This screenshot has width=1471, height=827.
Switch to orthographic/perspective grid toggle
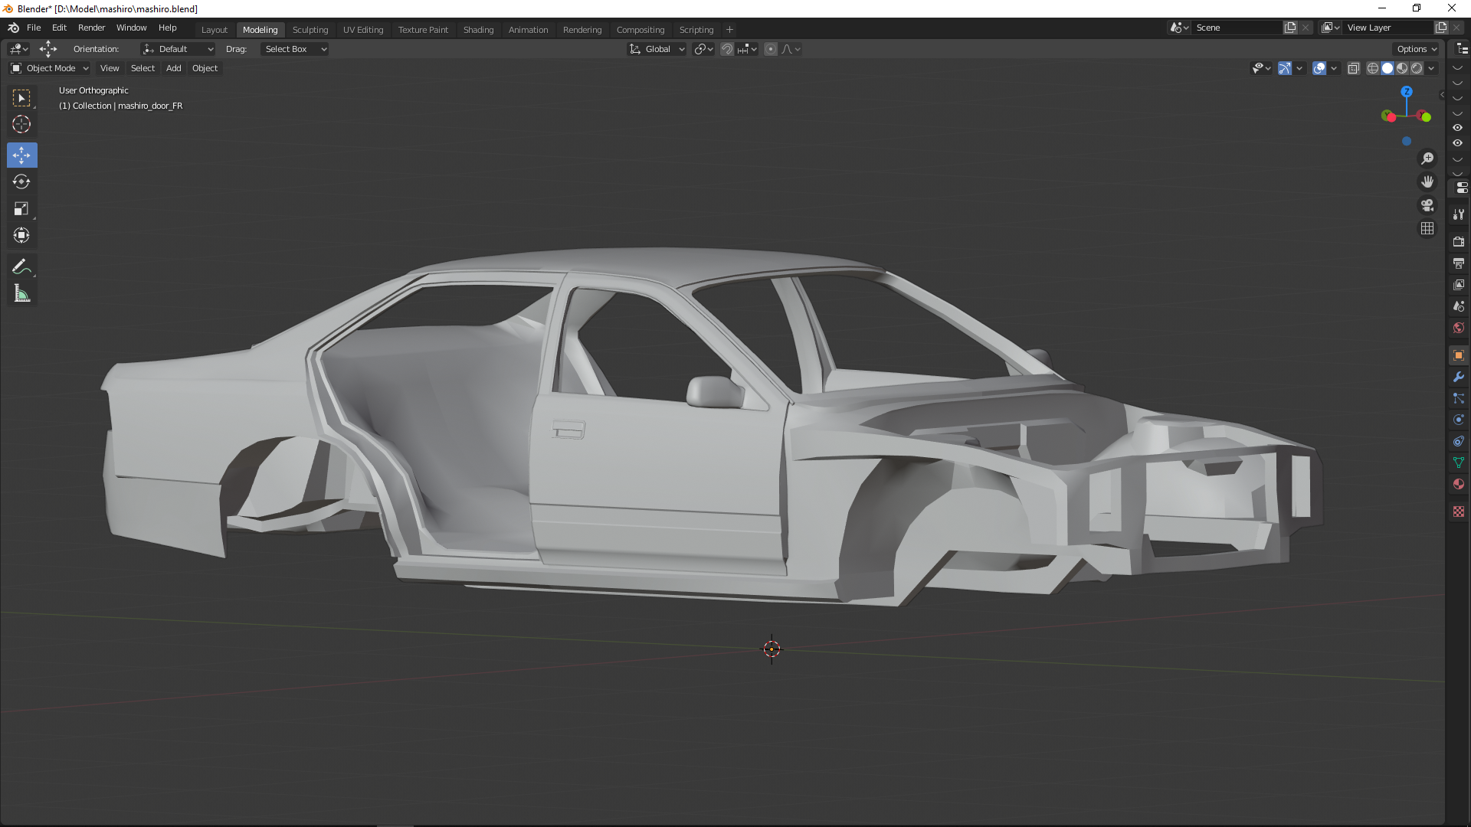1427,229
